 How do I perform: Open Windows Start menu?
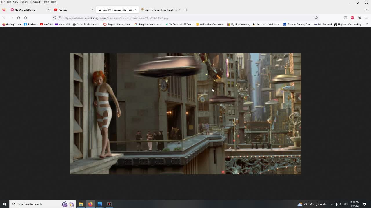click(4, 204)
